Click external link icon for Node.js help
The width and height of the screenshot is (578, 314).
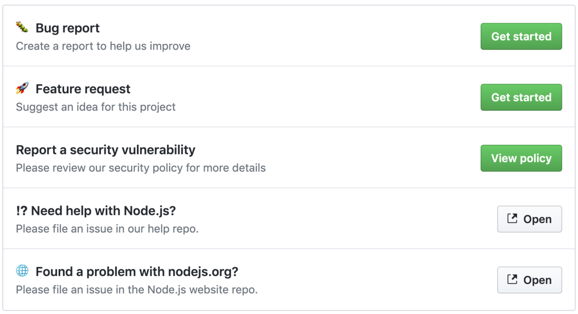point(512,219)
